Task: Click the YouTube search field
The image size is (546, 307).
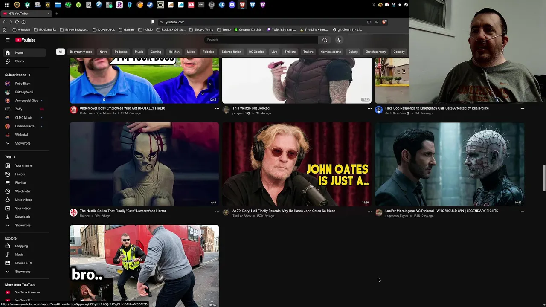Action: [261, 40]
